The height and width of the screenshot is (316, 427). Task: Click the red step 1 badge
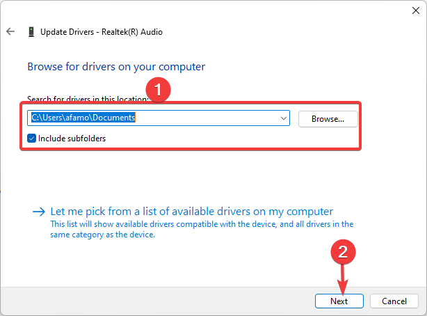(x=161, y=90)
